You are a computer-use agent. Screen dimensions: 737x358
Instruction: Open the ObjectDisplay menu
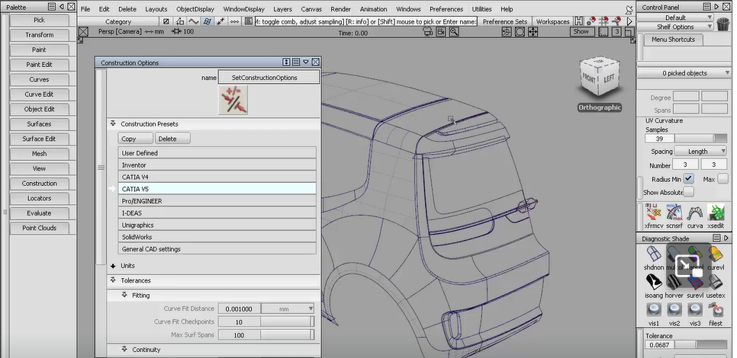click(x=195, y=9)
